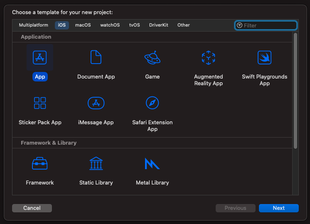
Task: Click the Next button
Action: pyautogui.click(x=278, y=208)
